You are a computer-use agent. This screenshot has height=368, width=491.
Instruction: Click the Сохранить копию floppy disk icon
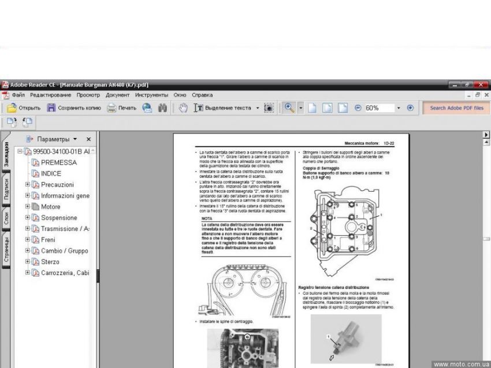coord(51,108)
